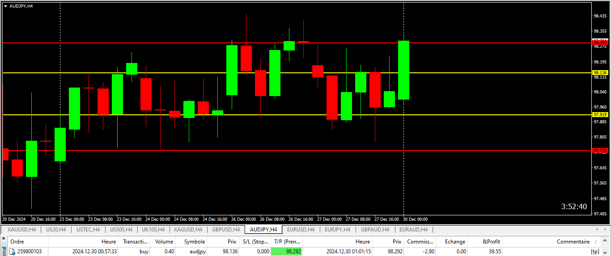Open the US30,H4 chart tab
The width and height of the screenshot is (611, 256).
pos(56,230)
